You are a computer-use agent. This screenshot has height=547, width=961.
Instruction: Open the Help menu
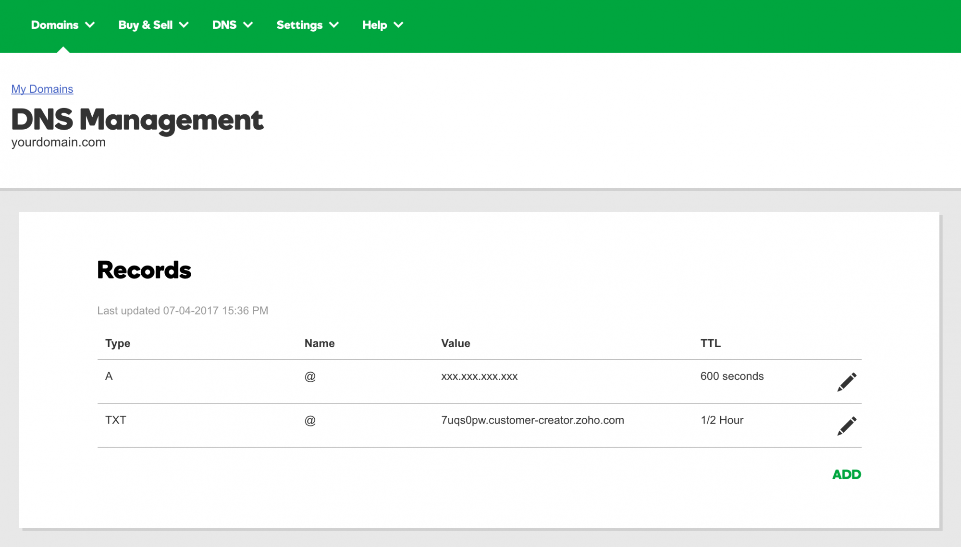click(374, 25)
